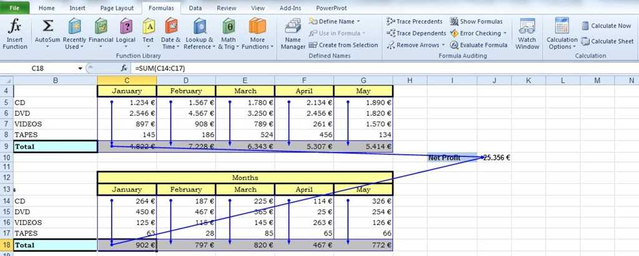The width and height of the screenshot is (639, 256).
Task: Click Trace Precedents
Action: (x=414, y=21)
